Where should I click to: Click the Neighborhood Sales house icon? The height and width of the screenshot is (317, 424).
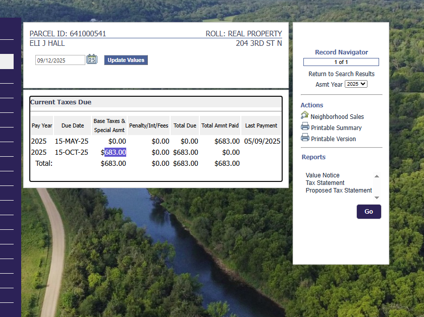tap(305, 116)
